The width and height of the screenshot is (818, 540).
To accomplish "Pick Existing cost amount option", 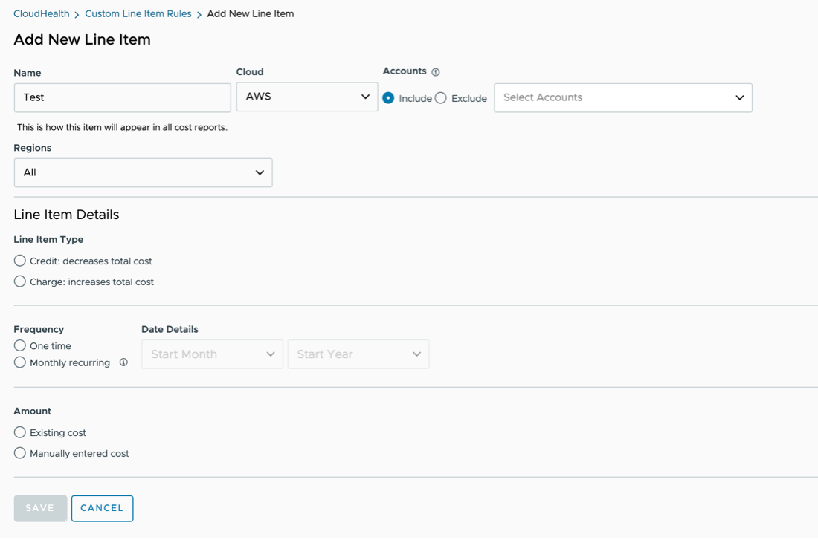I will click(20, 432).
